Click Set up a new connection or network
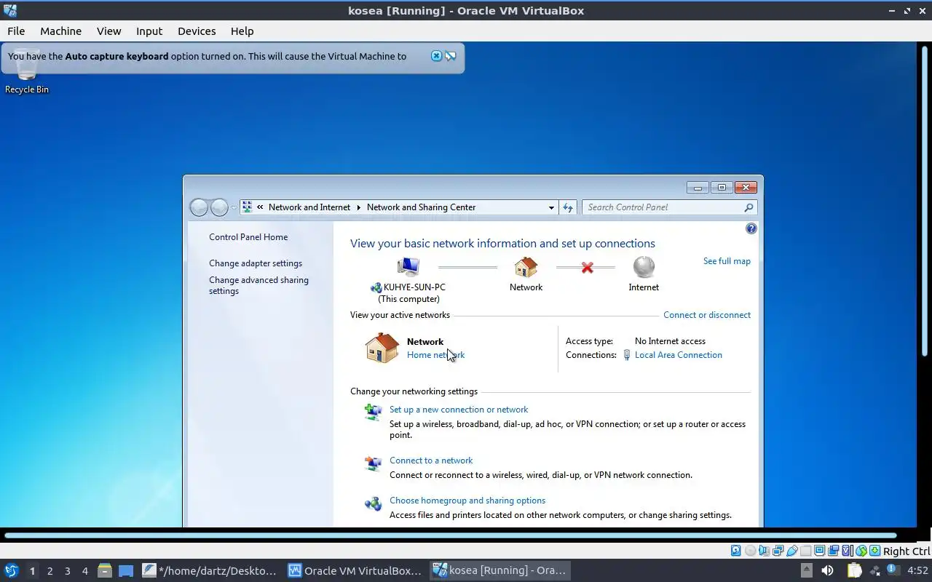932x582 pixels. [x=459, y=410]
